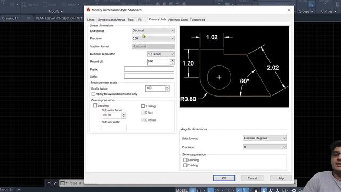The image size is (341, 192).
Task: Switch to the Drawing1 file tab
Action: [10, 18]
